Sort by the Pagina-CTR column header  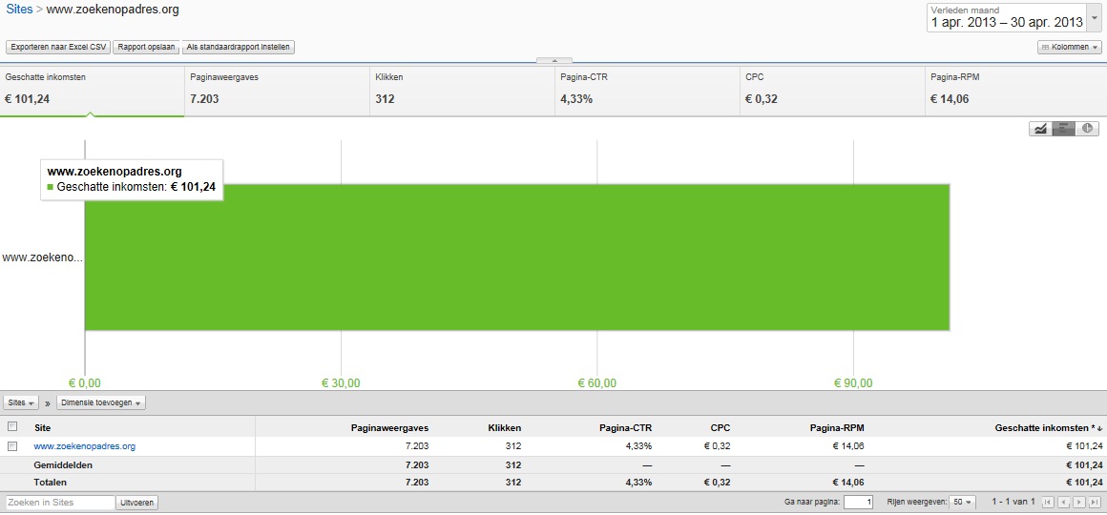pyautogui.click(x=625, y=427)
